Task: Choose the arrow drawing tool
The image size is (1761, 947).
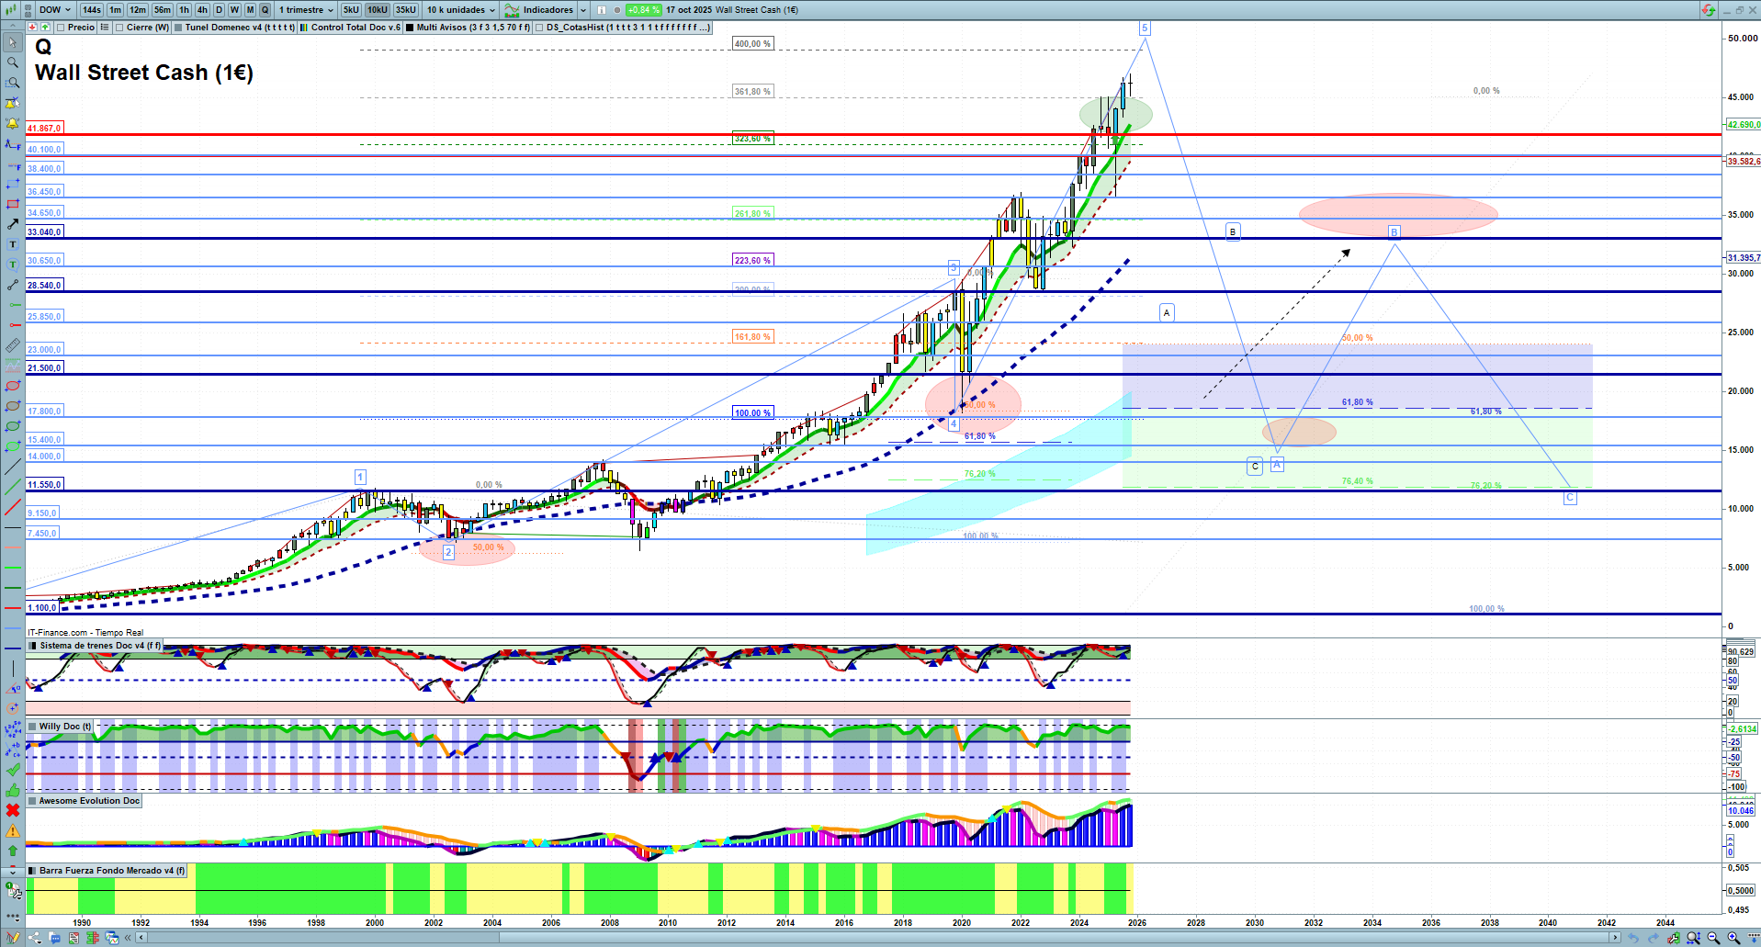Action: 12,224
